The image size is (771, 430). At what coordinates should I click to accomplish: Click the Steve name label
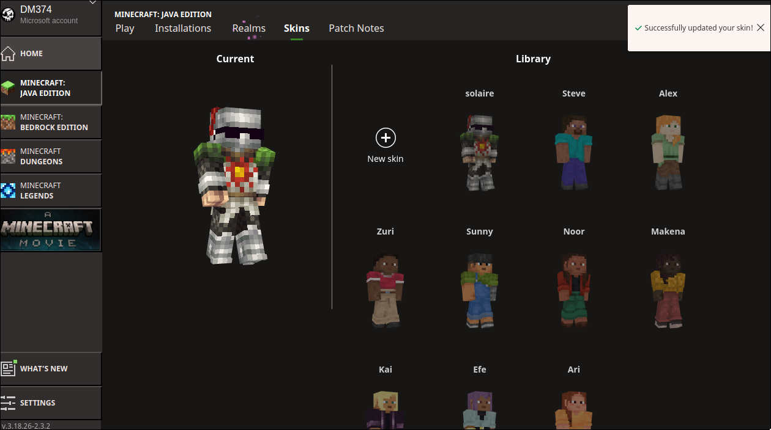pos(574,93)
